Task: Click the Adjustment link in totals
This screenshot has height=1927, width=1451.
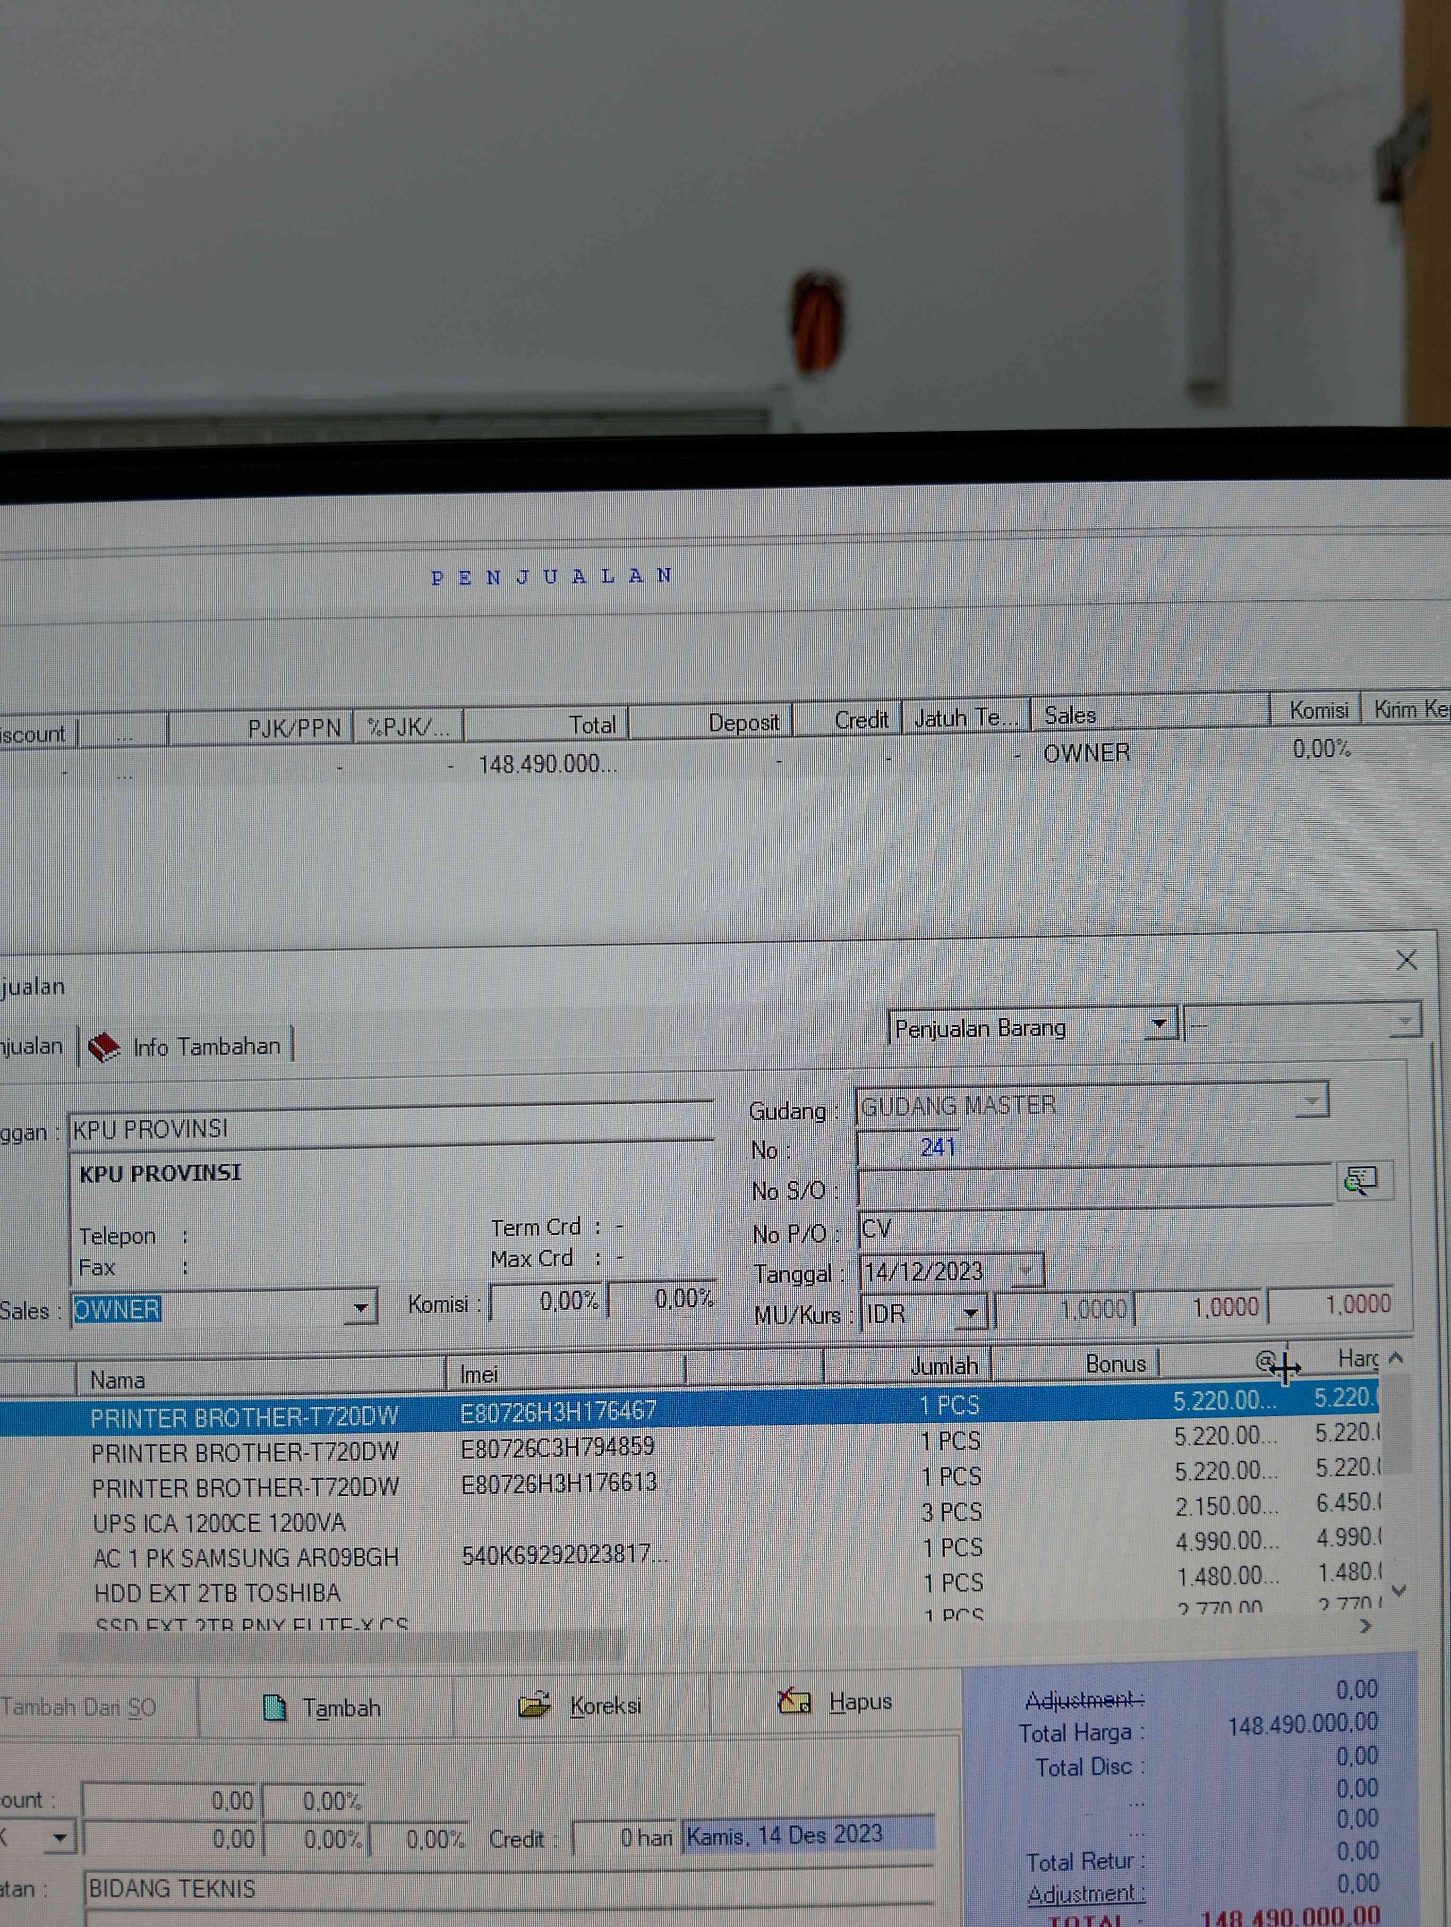Action: pos(1082,1894)
